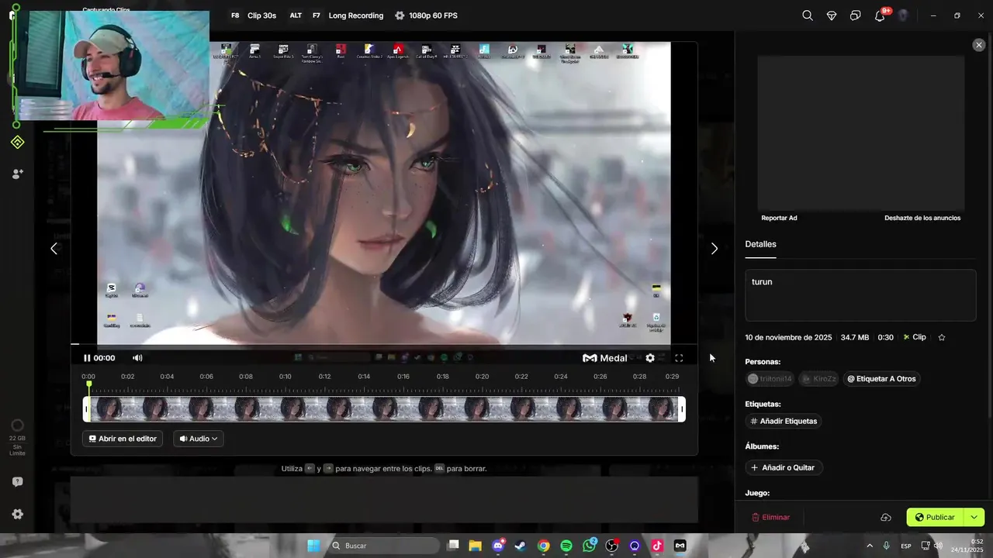Show hidden system tray icons chevron
Image resolution: width=993 pixels, height=558 pixels.
[x=869, y=546]
